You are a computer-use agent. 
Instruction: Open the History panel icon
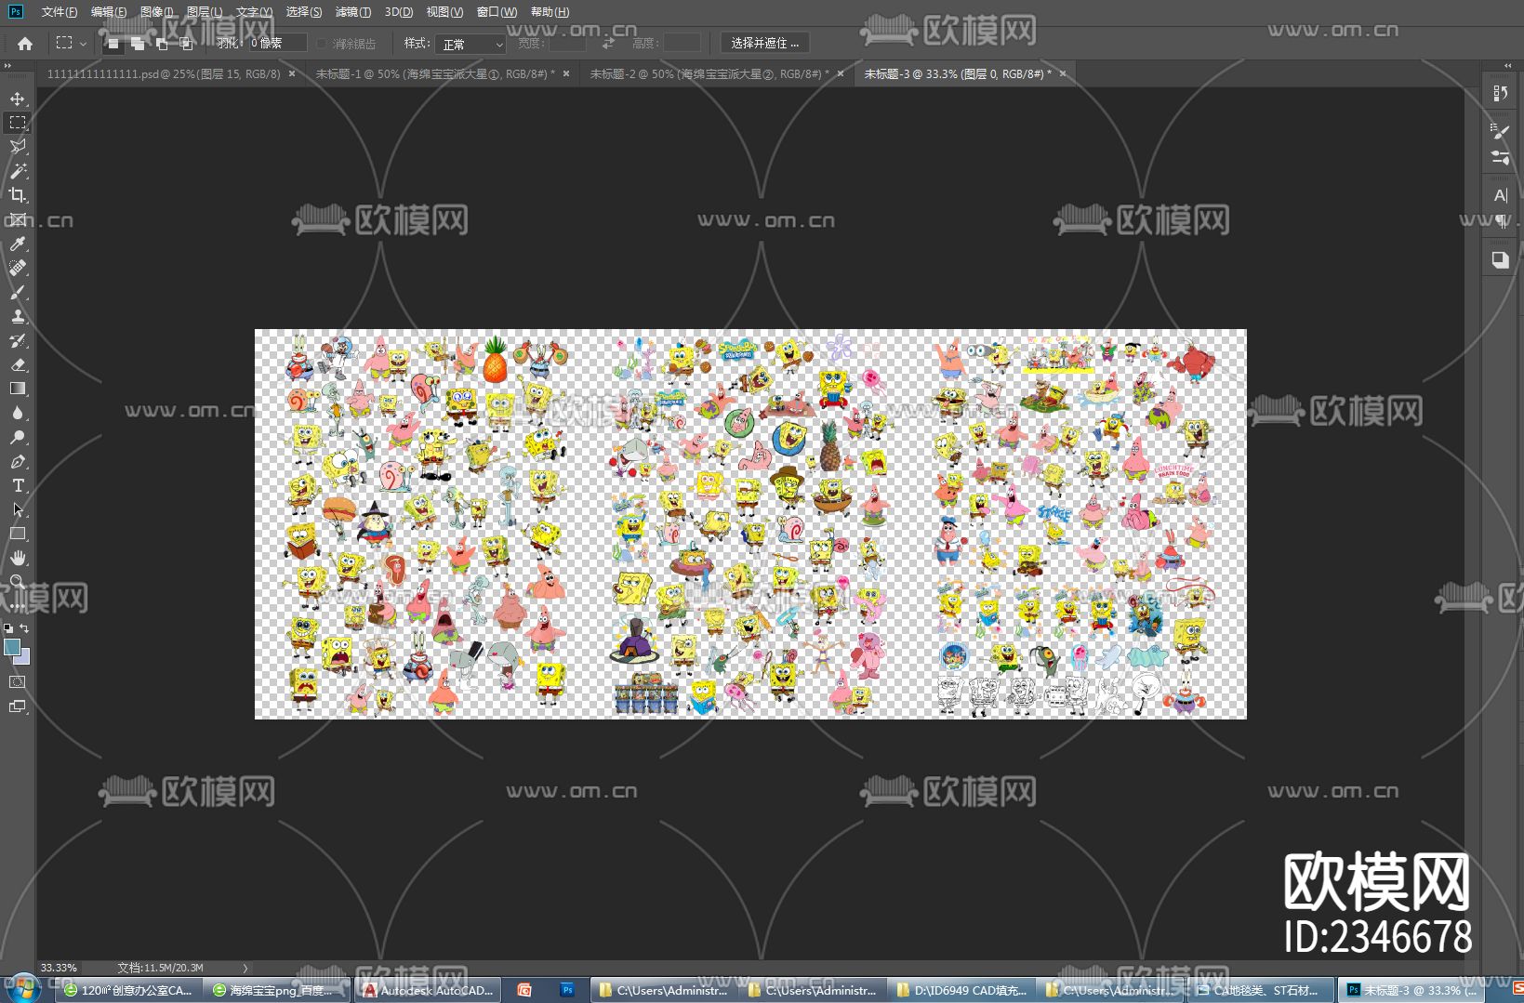point(1500,94)
